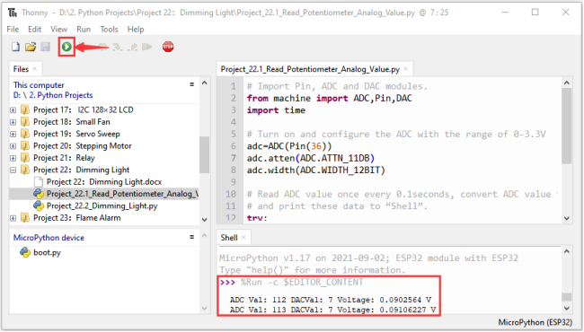584x332 pixels.
Task: Click the Open file folder icon
Action: click(x=31, y=47)
